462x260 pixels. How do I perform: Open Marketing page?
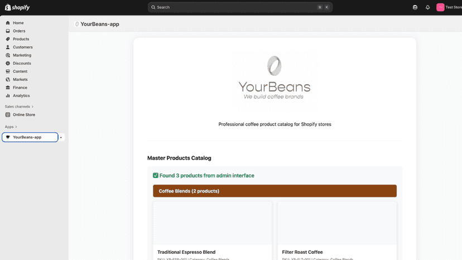[x=22, y=55]
